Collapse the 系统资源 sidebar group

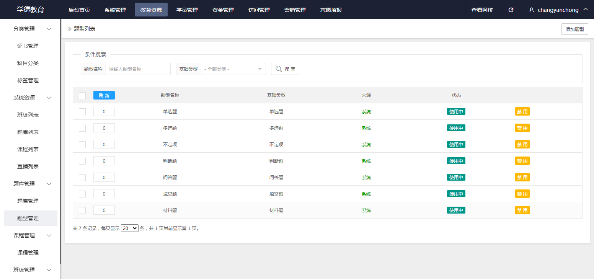(x=49, y=98)
